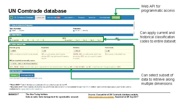Select Goods as type of product

tap(10, 31)
